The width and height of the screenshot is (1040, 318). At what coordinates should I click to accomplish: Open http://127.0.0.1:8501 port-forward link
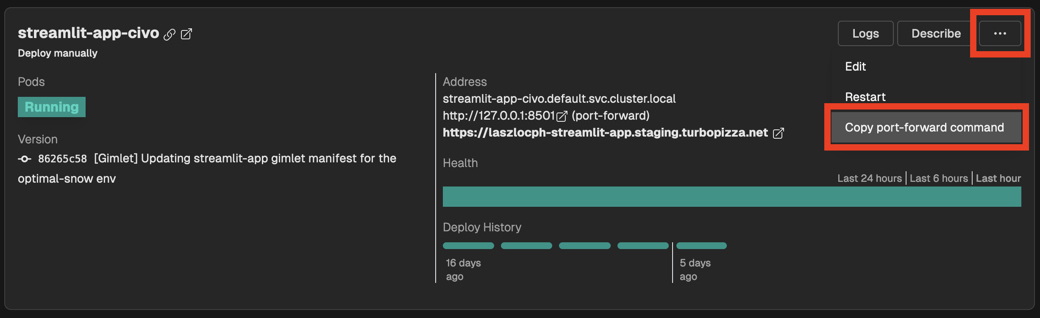[x=499, y=115]
